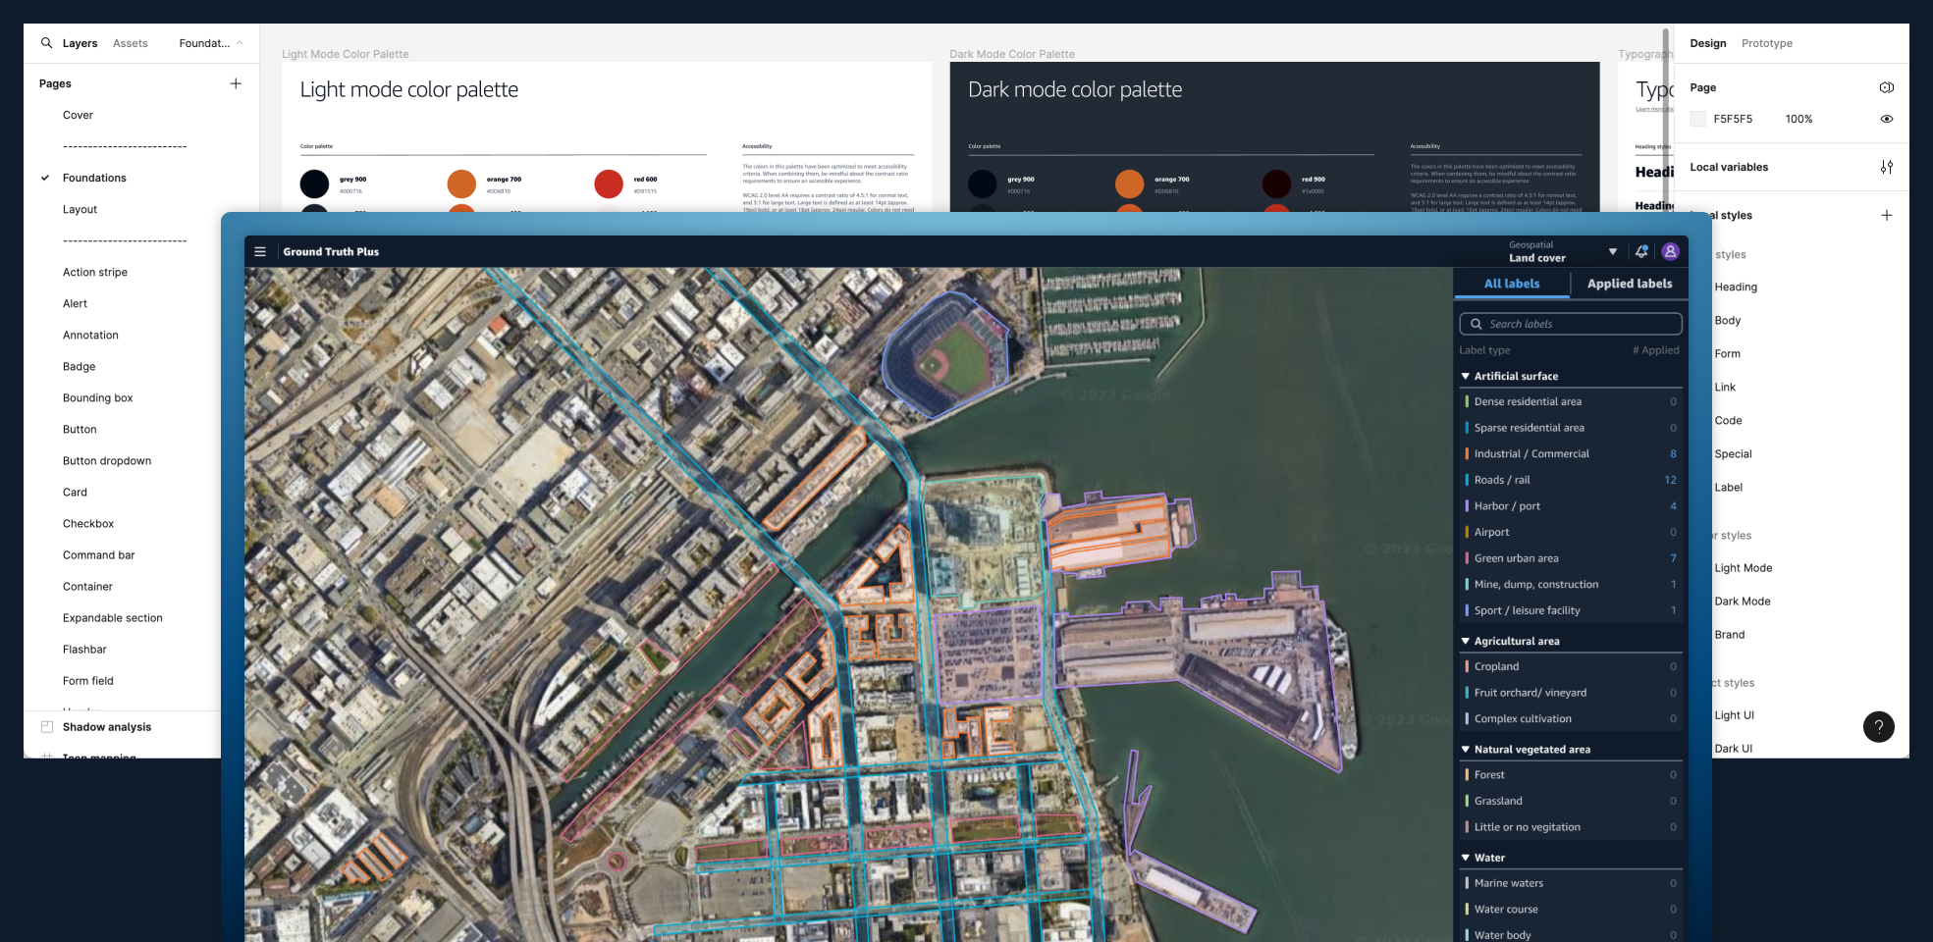Image resolution: width=1933 pixels, height=942 pixels.
Task: Click the Search labels input field
Action: click(x=1571, y=324)
